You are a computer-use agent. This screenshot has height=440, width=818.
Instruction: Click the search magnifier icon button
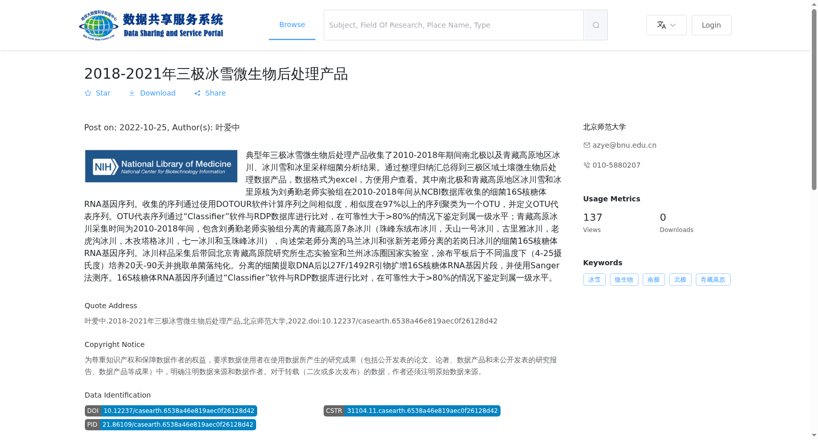click(x=596, y=25)
